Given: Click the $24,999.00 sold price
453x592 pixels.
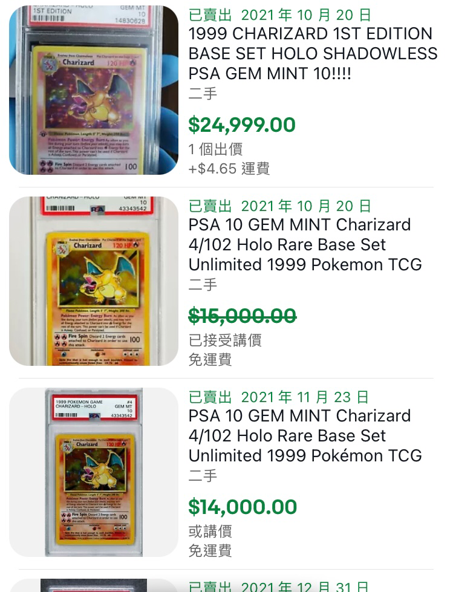Looking at the screenshot, I should pyautogui.click(x=242, y=125).
